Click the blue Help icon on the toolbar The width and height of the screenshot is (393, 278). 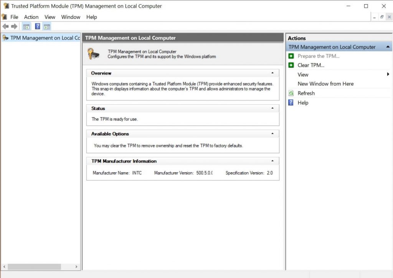pyautogui.click(x=37, y=26)
